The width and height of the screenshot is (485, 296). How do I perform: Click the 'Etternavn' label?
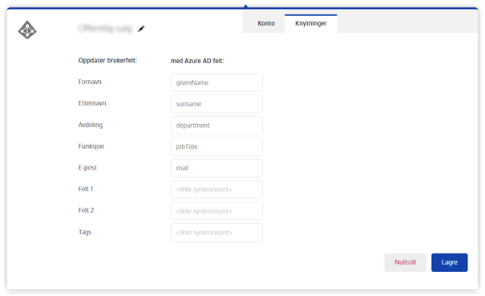point(92,103)
